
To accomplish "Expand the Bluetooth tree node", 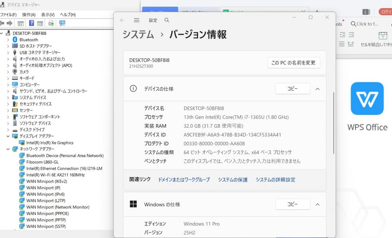I will 8,40.
